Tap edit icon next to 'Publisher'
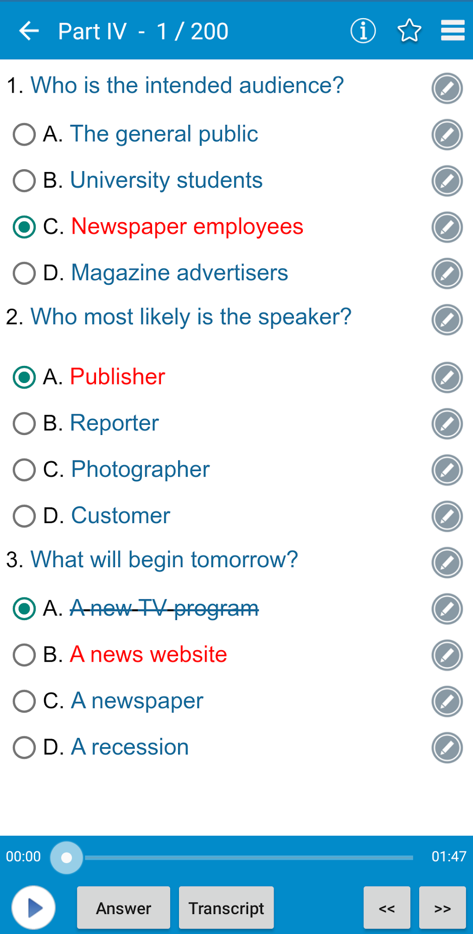The width and height of the screenshot is (473, 934). (x=447, y=377)
